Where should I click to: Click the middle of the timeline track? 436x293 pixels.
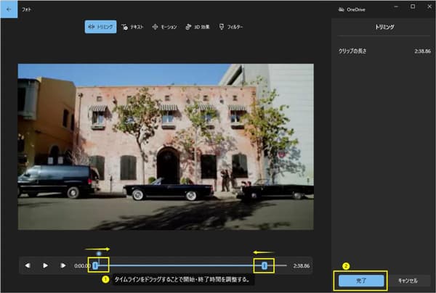[x=180, y=265]
